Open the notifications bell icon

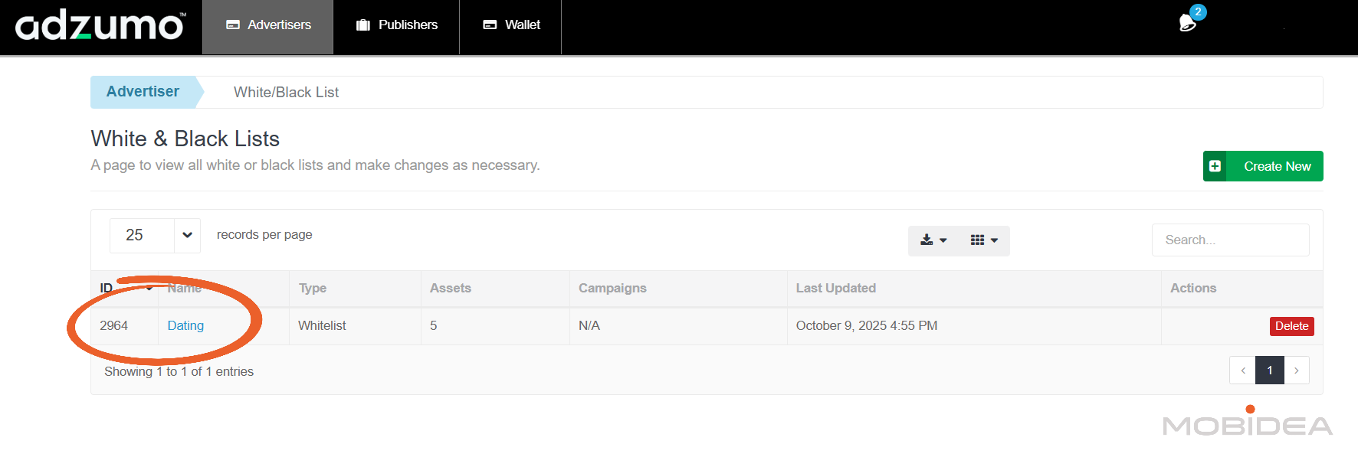point(1188,23)
